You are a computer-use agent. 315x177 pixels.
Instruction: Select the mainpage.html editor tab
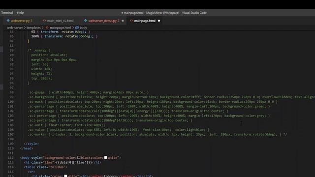[x=145, y=21]
